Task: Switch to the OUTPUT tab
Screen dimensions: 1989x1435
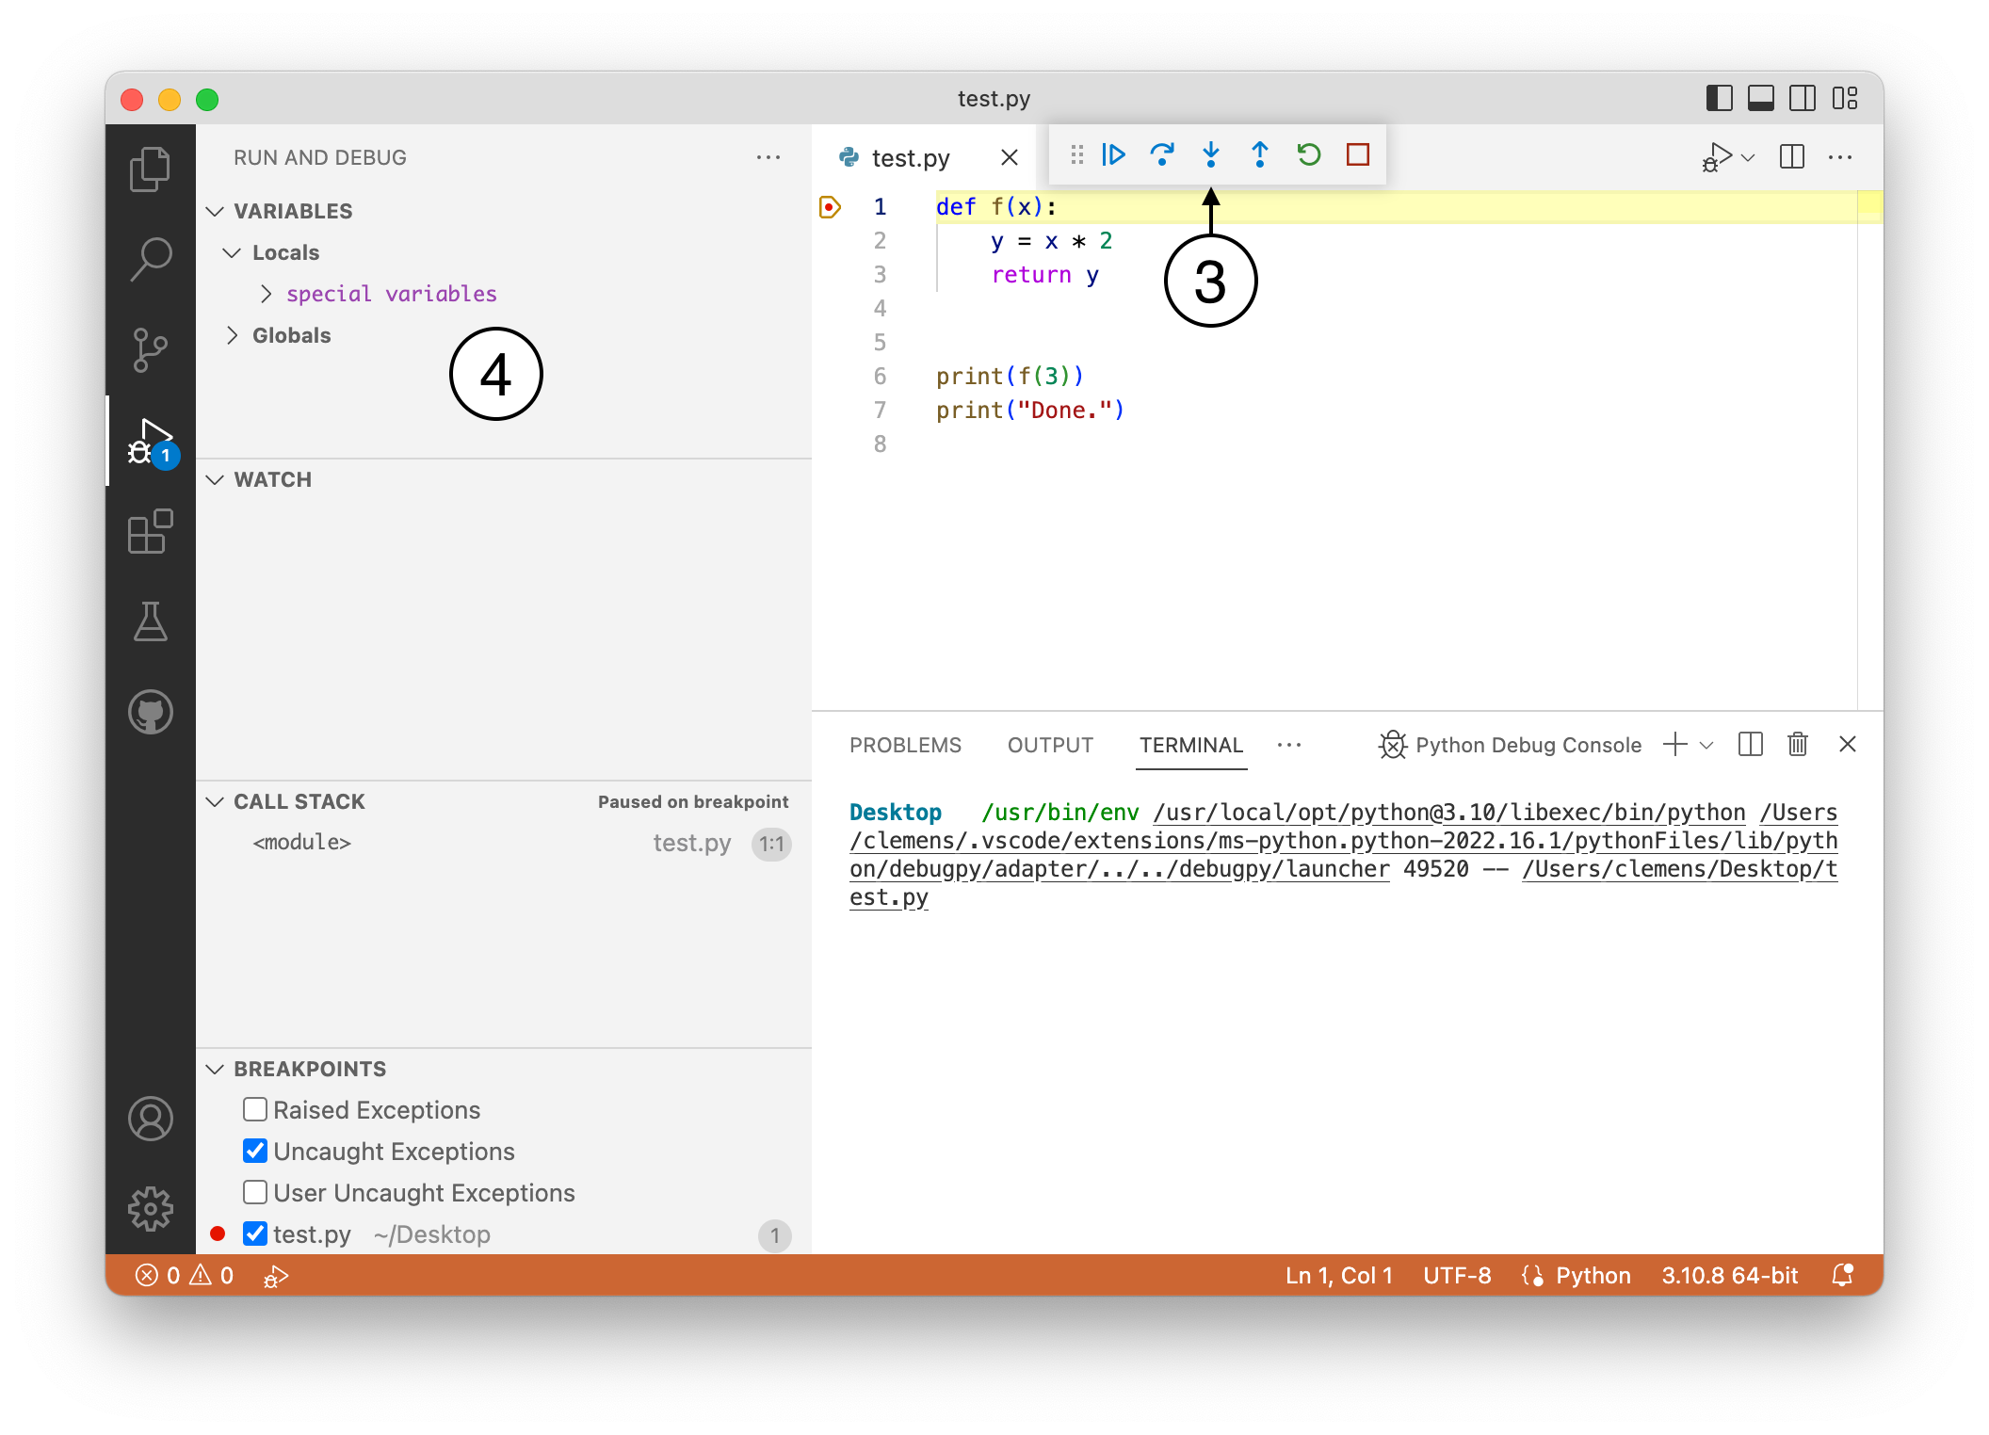Action: pos(1050,745)
